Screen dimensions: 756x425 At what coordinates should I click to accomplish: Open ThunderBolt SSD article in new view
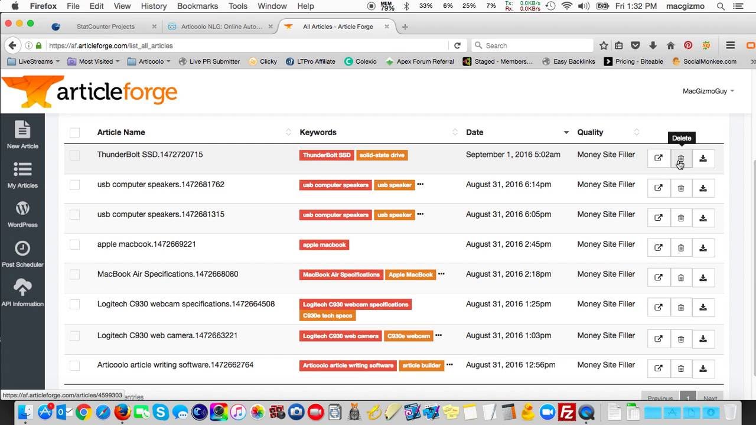point(659,158)
